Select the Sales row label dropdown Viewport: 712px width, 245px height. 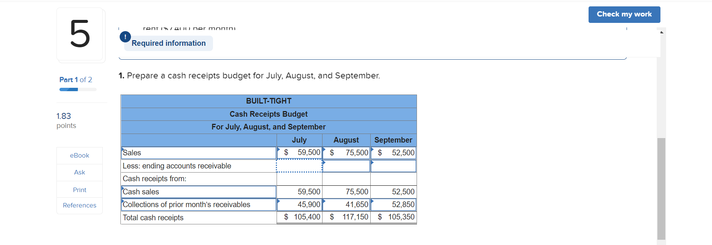199,153
